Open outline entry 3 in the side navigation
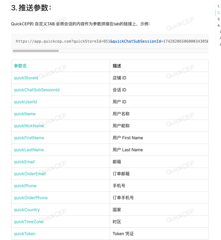The image size is (221, 240). [219, 19]
